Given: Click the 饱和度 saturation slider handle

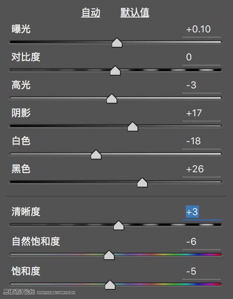Looking at the screenshot, I should pos(110,285).
